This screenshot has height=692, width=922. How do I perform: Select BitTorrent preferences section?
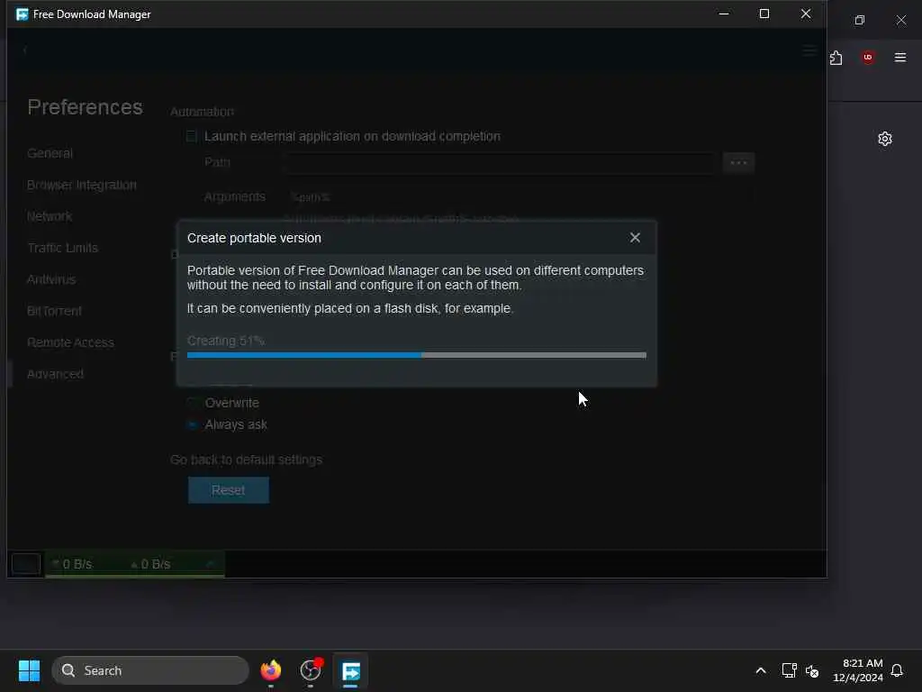click(54, 311)
